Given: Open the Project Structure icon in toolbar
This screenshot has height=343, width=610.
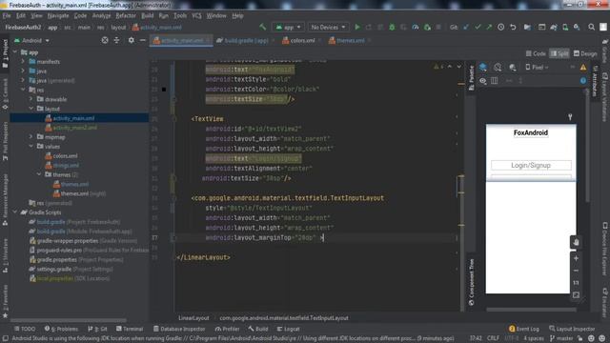Looking at the screenshot, I should tap(527, 28).
